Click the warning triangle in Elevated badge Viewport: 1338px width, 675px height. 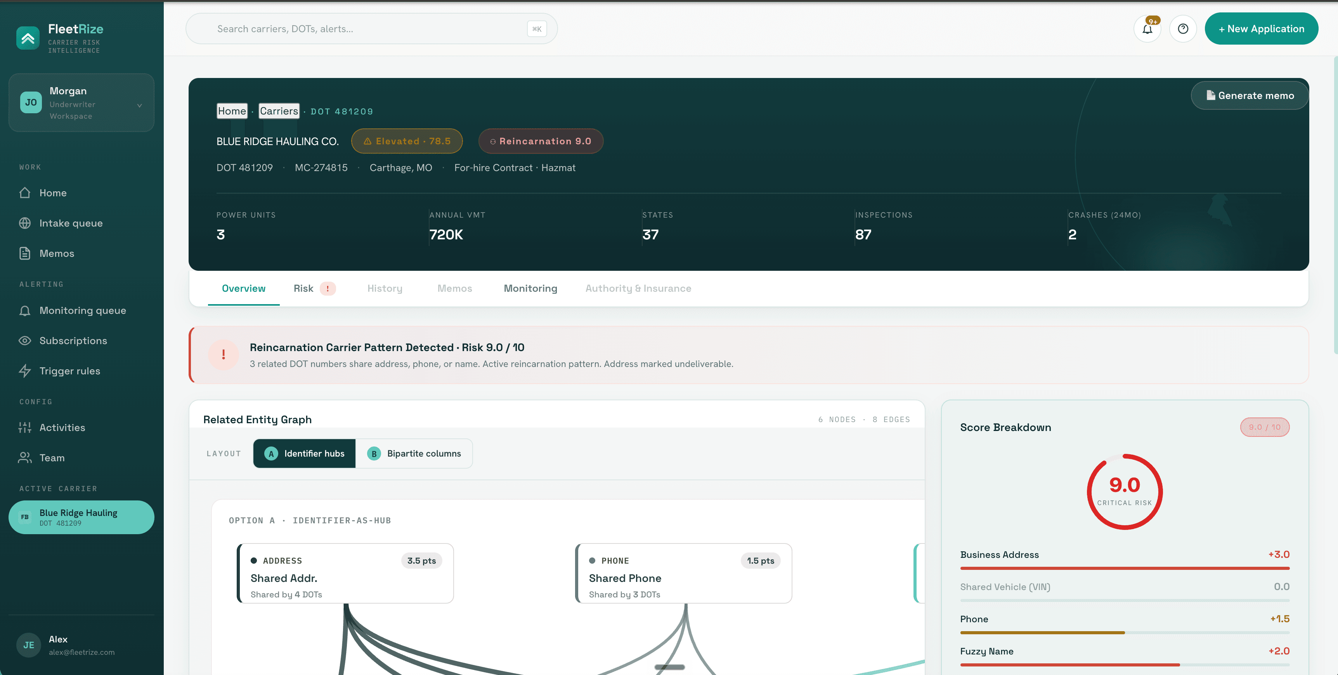tap(367, 141)
